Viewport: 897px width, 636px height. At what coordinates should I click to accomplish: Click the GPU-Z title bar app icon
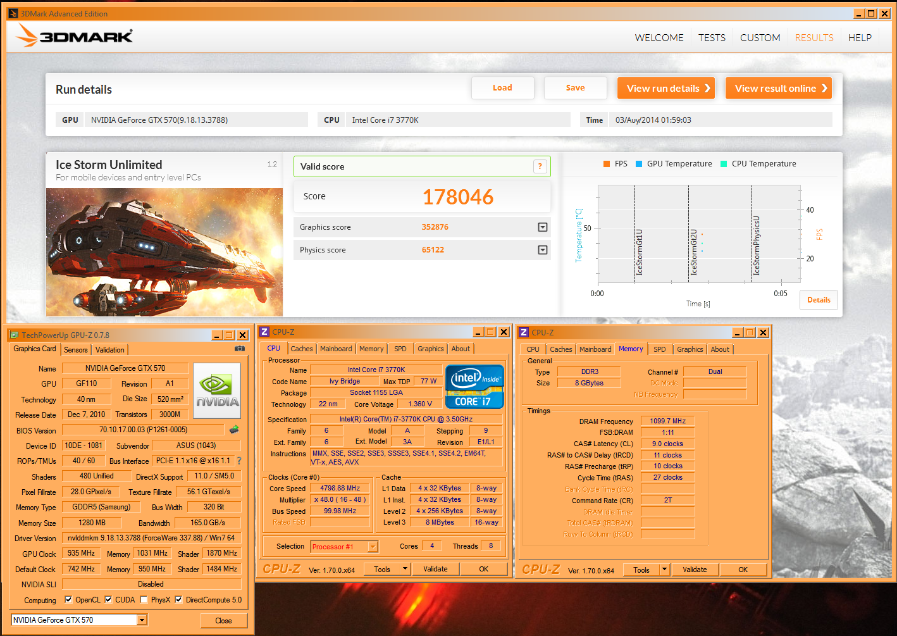(x=15, y=335)
